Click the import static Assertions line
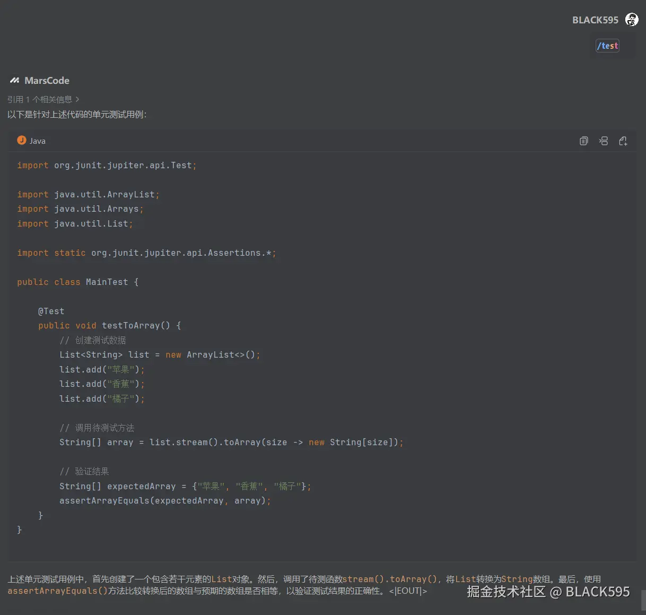Screen dimensions: 646x615 click(x=146, y=253)
